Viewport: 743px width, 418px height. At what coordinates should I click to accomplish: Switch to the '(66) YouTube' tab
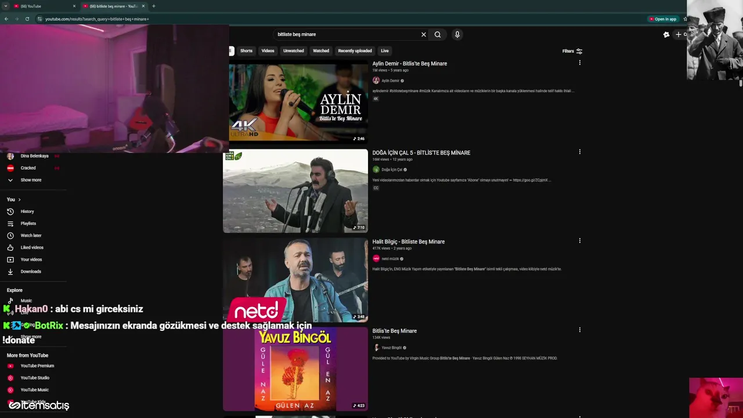(x=44, y=6)
